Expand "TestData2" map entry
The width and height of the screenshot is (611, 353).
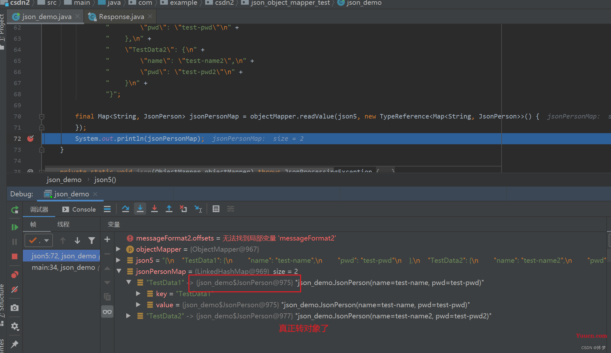coord(128,316)
